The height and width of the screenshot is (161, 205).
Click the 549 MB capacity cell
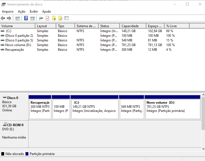[x=127, y=40]
